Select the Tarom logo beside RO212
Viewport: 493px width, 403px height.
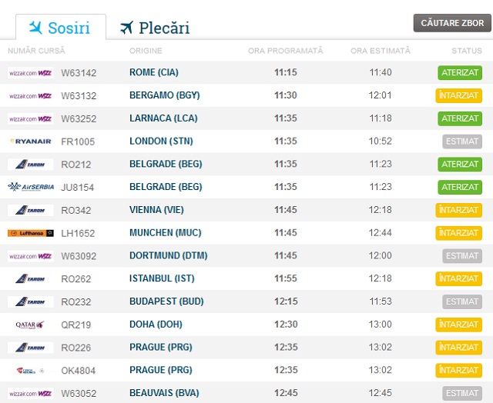tap(30, 165)
